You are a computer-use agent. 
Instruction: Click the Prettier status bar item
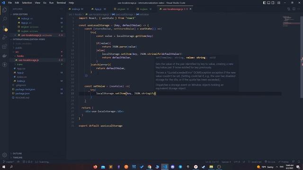(284, 161)
